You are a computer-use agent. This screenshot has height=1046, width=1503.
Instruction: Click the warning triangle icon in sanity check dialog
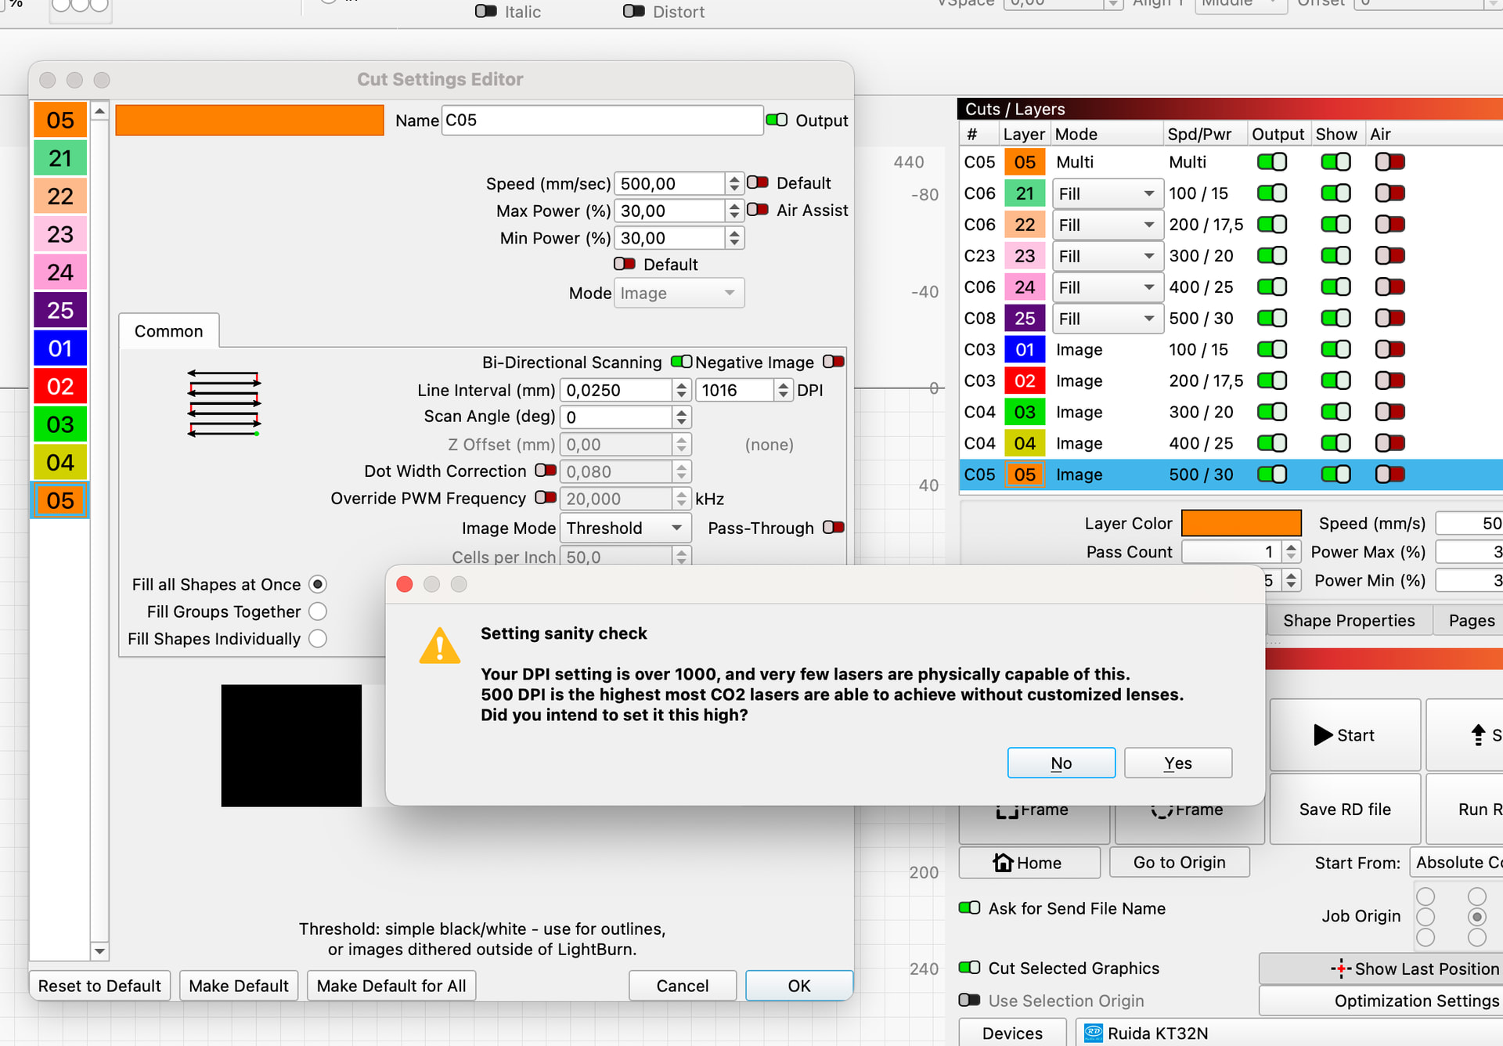440,646
